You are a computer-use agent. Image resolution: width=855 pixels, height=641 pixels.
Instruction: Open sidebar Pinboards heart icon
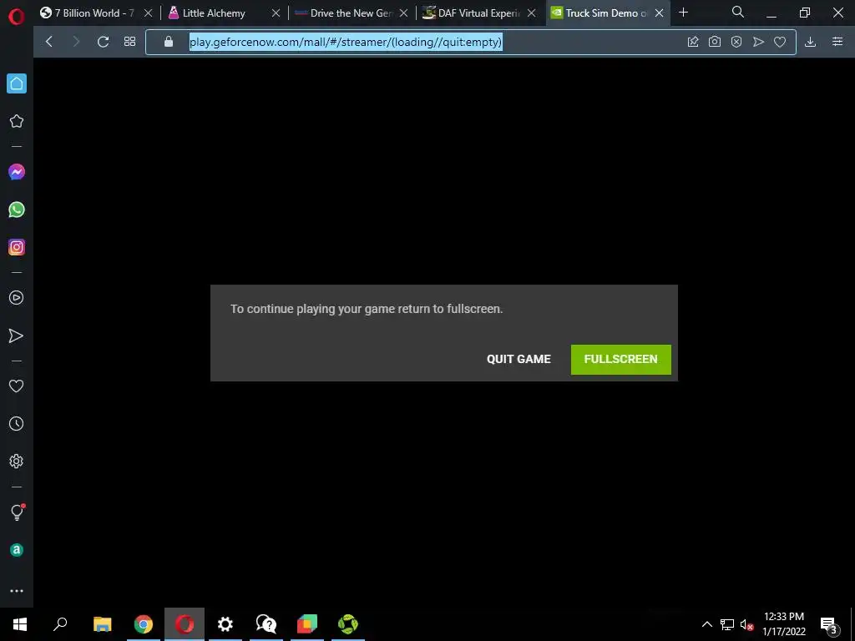[x=17, y=386]
